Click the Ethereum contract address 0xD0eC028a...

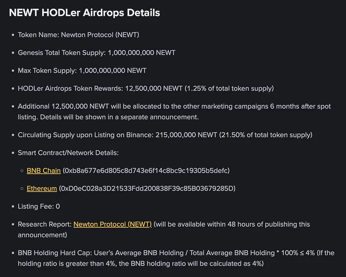[x=147, y=188]
